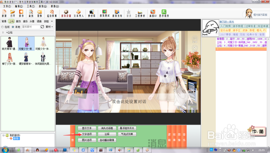The width and height of the screenshot is (270, 153).
Task: Click the 新手教程 link tag
Action: (238, 26)
